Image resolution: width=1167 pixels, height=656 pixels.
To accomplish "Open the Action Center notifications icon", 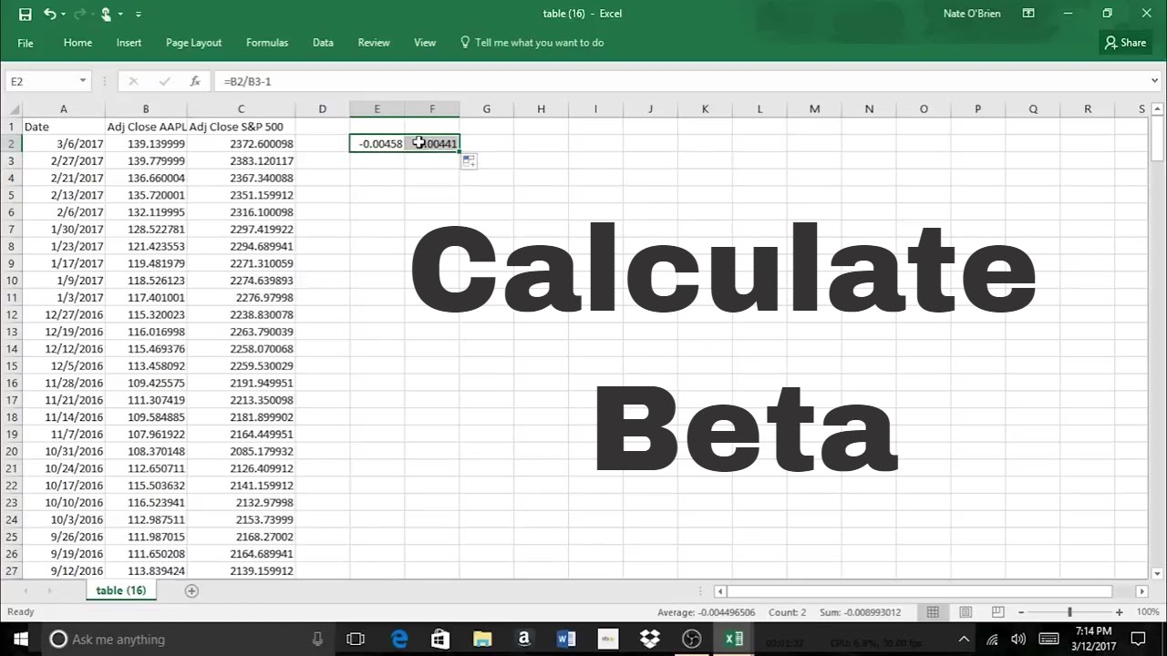I will (x=1138, y=639).
